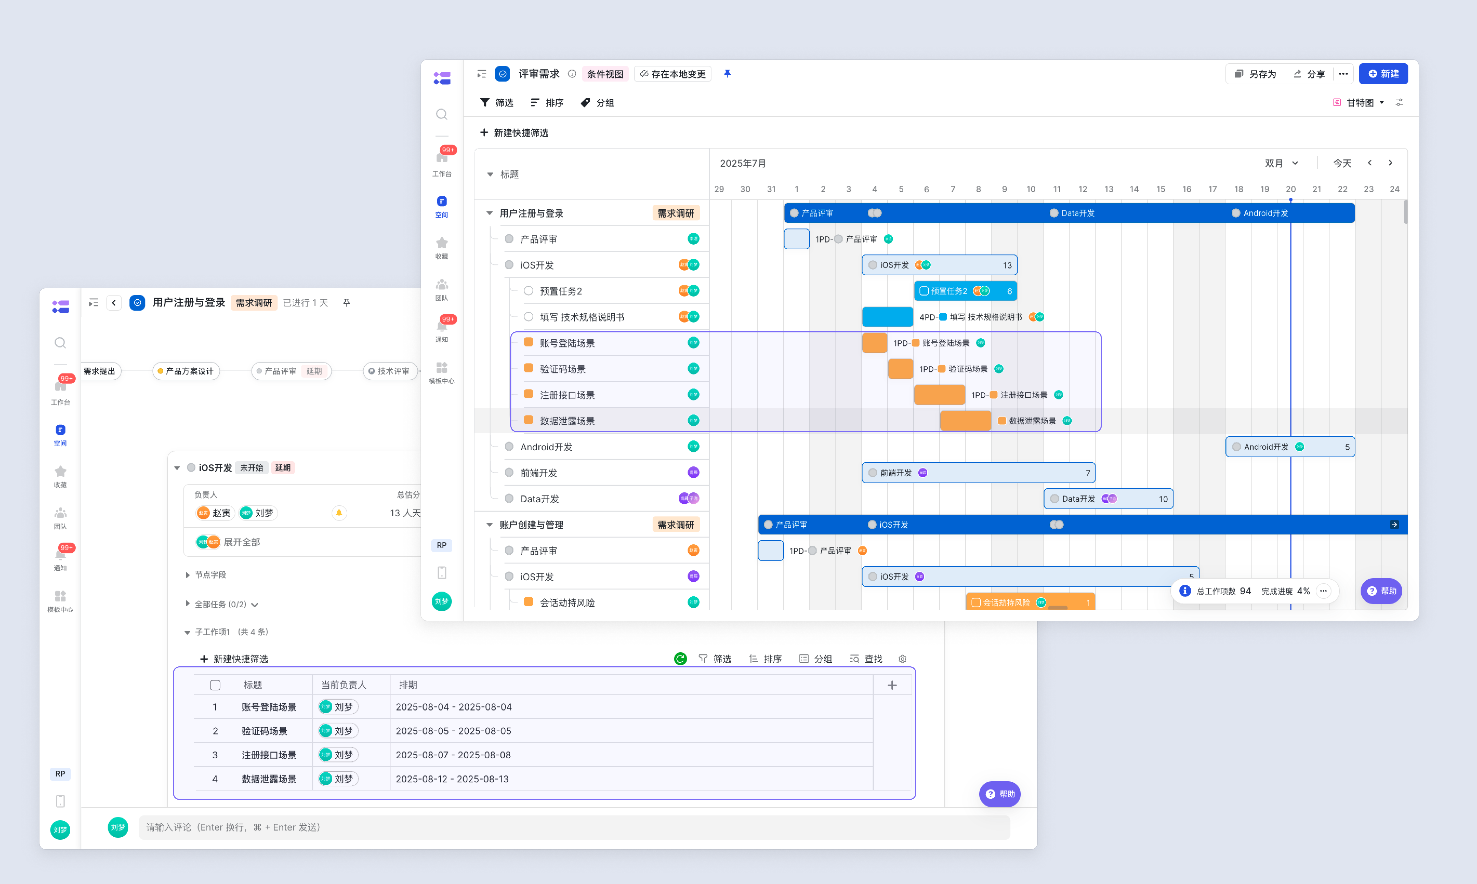Click the bell reminder icon in iOS开发 card
This screenshot has width=1477, height=884.
(x=339, y=513)
